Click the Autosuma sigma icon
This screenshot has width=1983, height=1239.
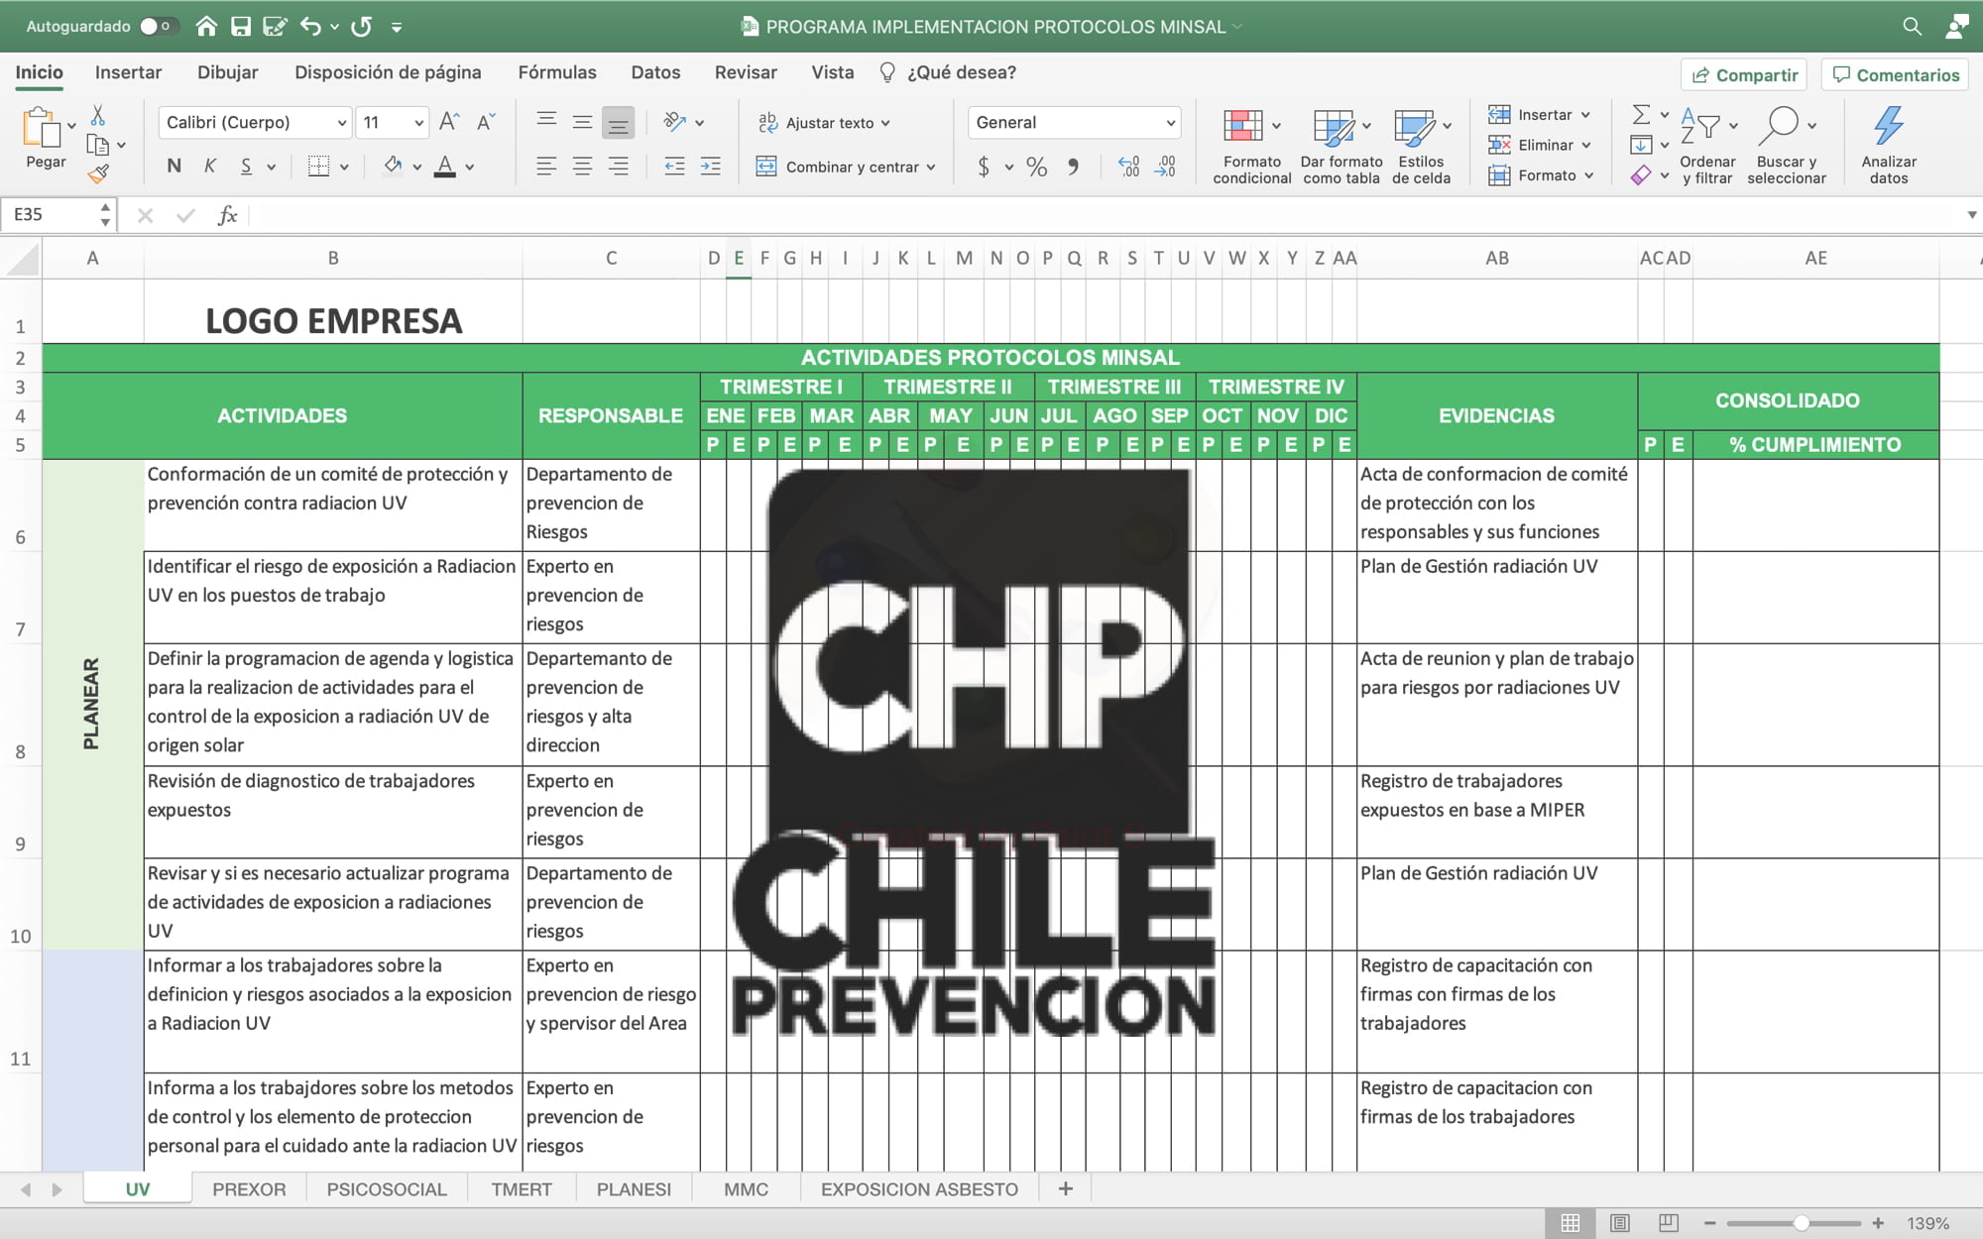(1641, 114)
